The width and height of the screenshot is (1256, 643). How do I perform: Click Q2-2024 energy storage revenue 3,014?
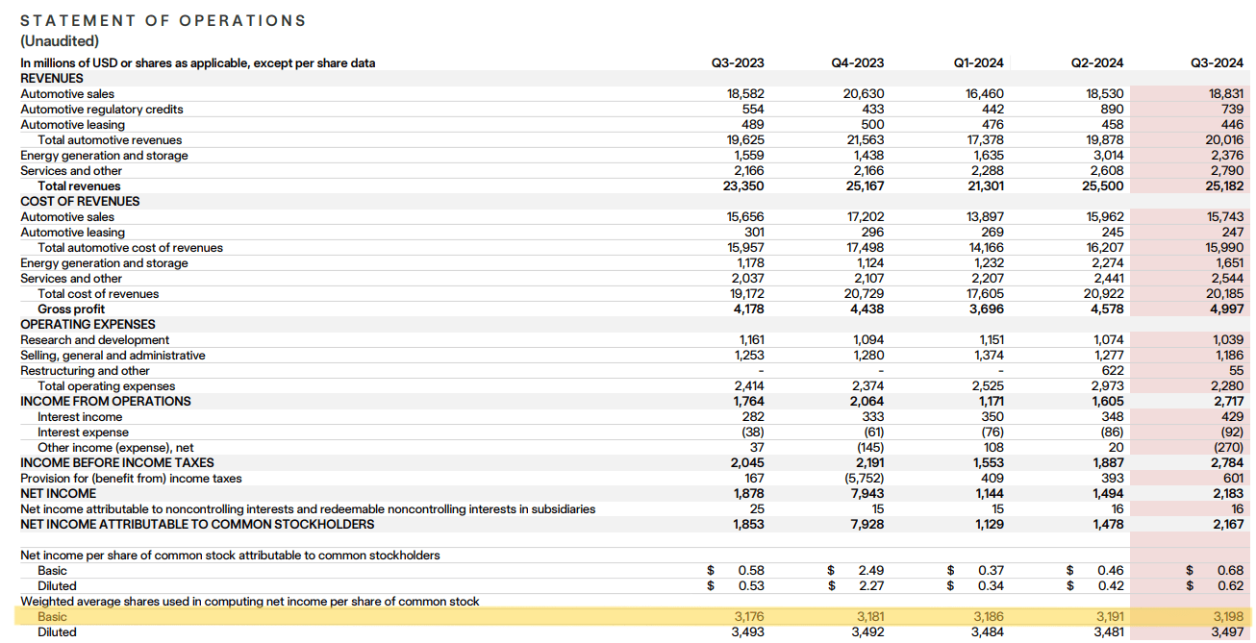click(1109, 156)
